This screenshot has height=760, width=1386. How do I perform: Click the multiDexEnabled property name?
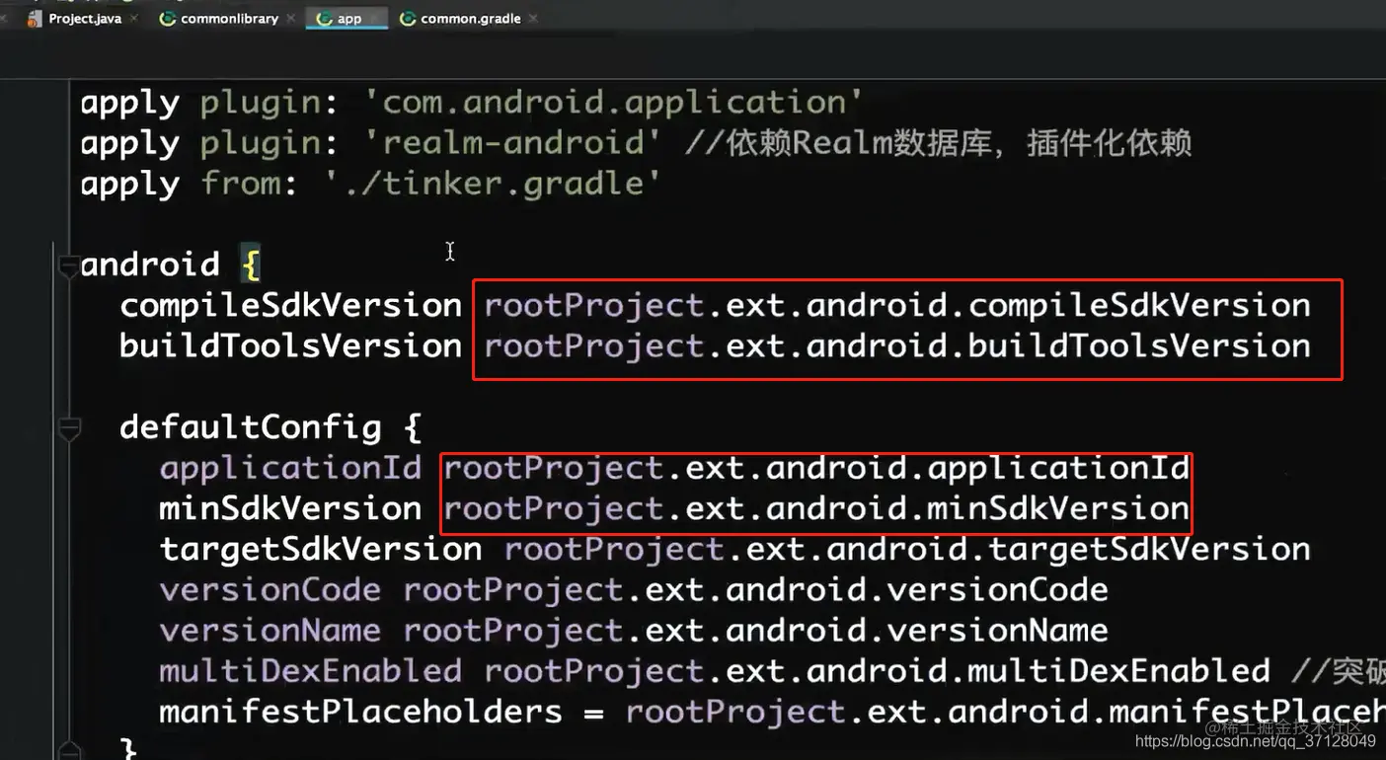click(x=310, y=670)
